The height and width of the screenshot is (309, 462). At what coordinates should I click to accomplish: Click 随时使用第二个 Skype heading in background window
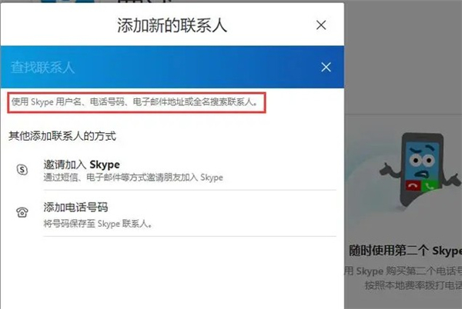(405, 251)
